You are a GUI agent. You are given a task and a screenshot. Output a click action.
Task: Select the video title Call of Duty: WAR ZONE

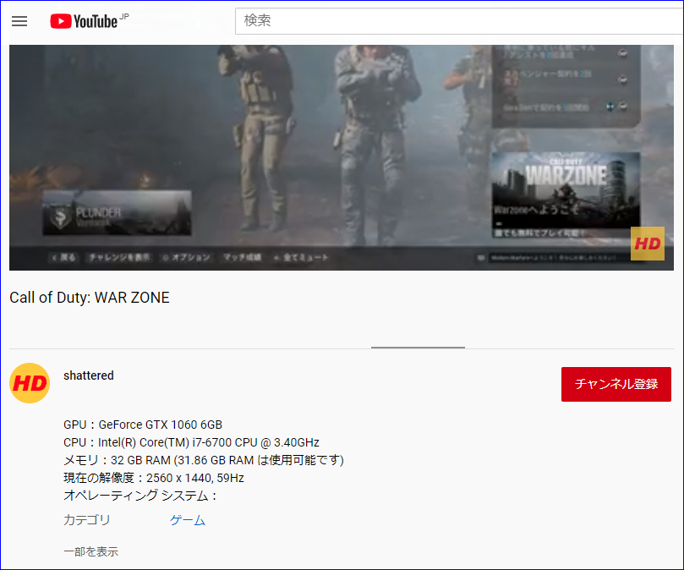click(x=90, y=298)
